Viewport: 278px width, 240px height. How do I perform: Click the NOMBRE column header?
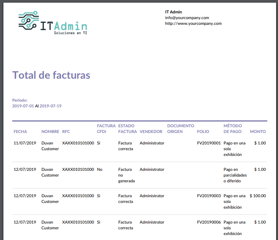tap(50, 131)
